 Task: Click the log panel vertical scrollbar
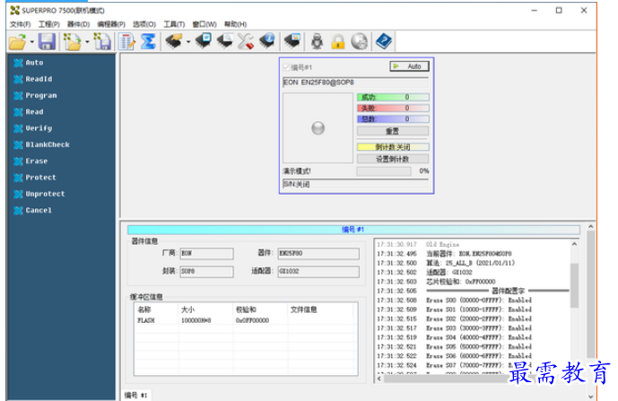coord(574,285)
